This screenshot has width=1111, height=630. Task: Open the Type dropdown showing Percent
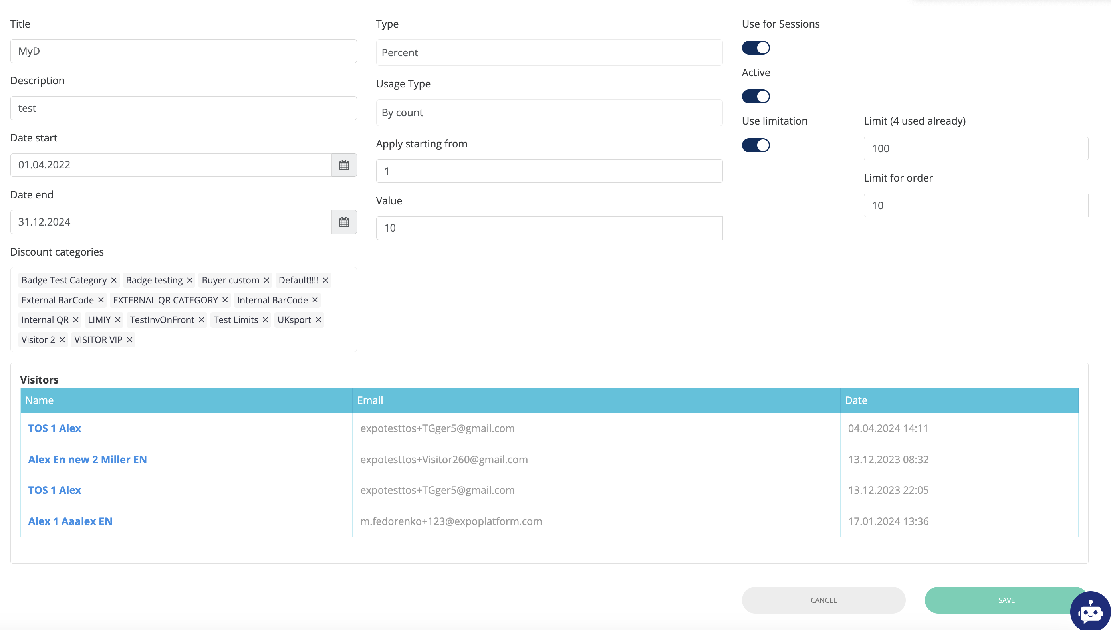click(549, 52)
